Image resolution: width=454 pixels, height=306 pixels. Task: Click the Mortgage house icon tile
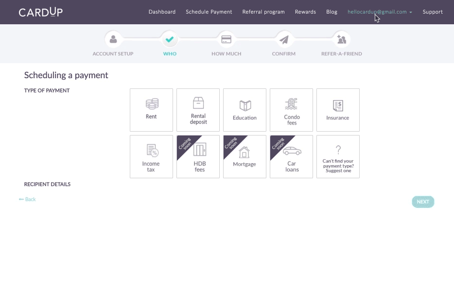244,156
